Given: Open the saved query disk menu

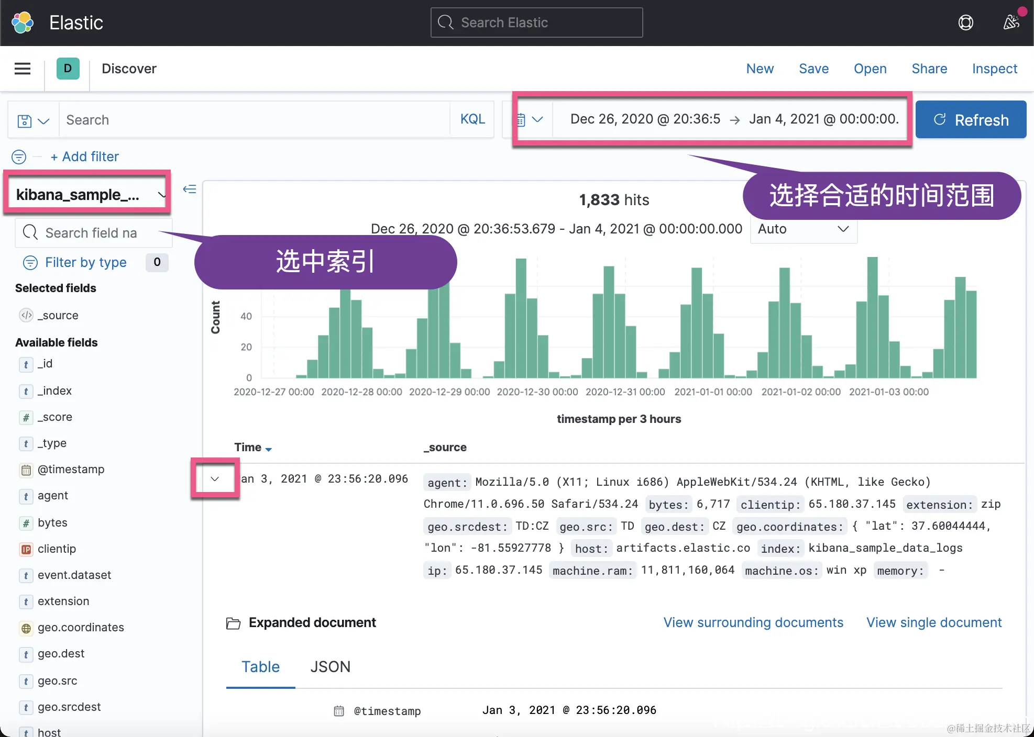Looking at the screenshot, I should [x=32, y=120].
